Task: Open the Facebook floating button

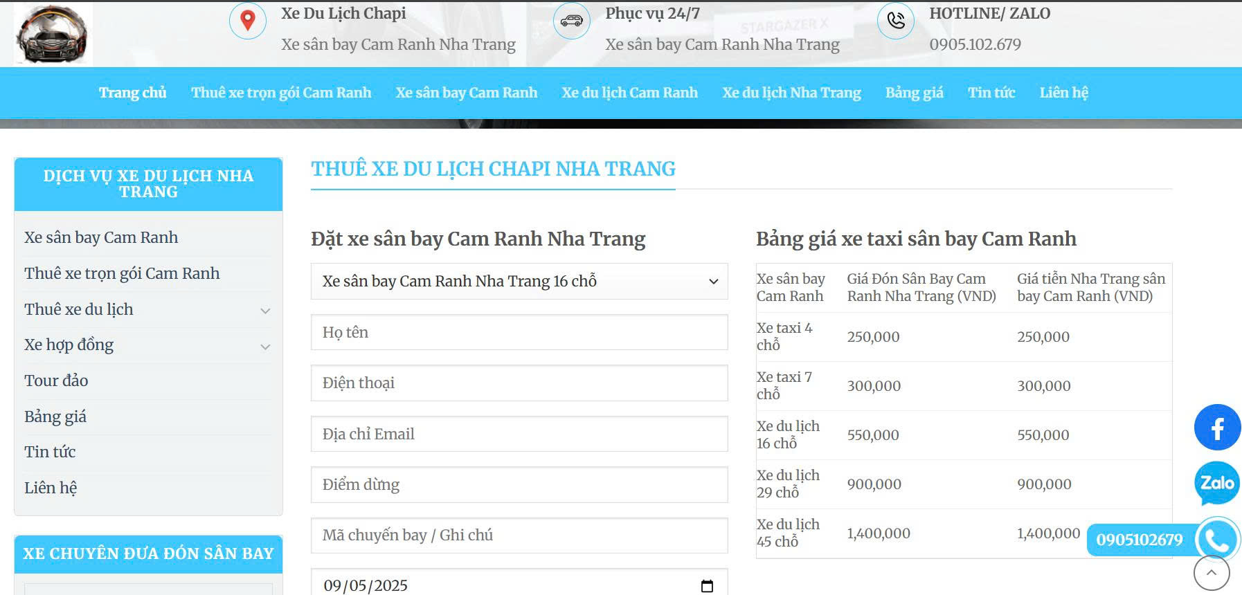Action: [1216, 428]
